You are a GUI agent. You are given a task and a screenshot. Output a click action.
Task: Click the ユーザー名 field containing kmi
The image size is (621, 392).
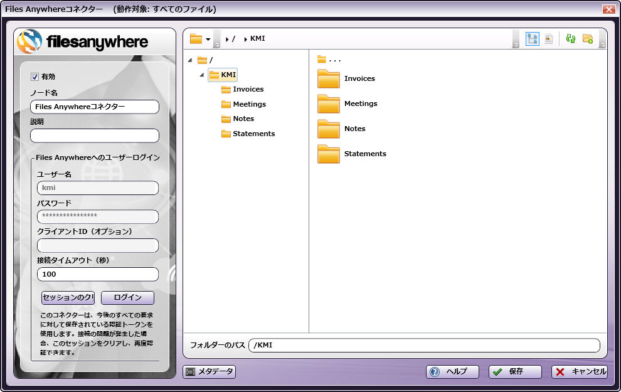pos(98,188)
